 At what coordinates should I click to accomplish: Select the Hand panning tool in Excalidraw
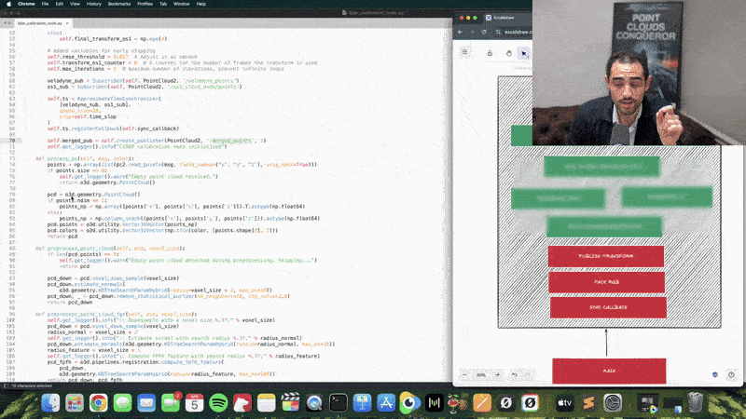(508, 52)
